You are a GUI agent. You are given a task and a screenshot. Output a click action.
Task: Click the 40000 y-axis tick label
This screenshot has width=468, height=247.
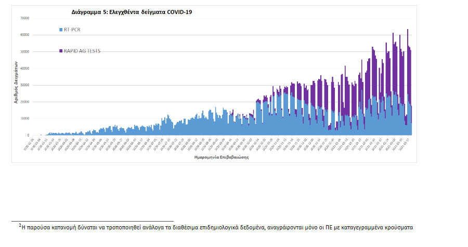(24, 68)
